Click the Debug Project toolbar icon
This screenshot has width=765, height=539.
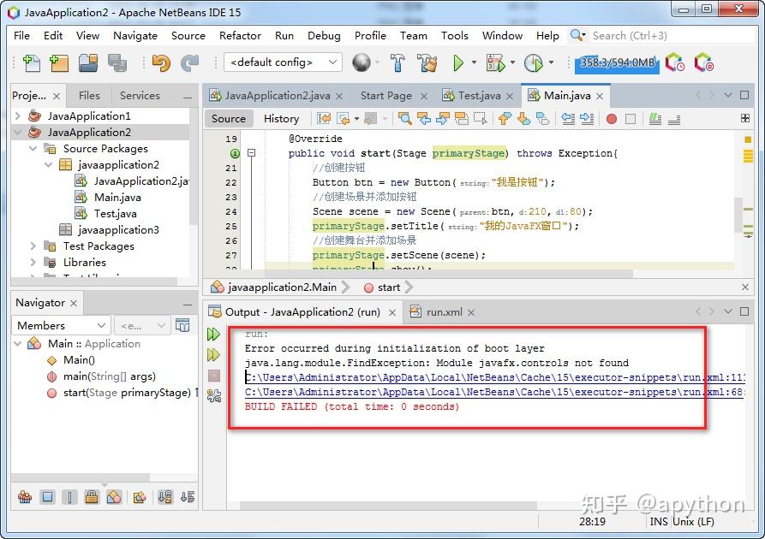pos(495,62)
